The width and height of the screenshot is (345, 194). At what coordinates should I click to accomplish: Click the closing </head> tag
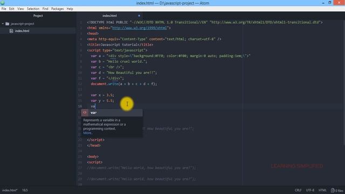pyautogui.click(x=94, y=145)
